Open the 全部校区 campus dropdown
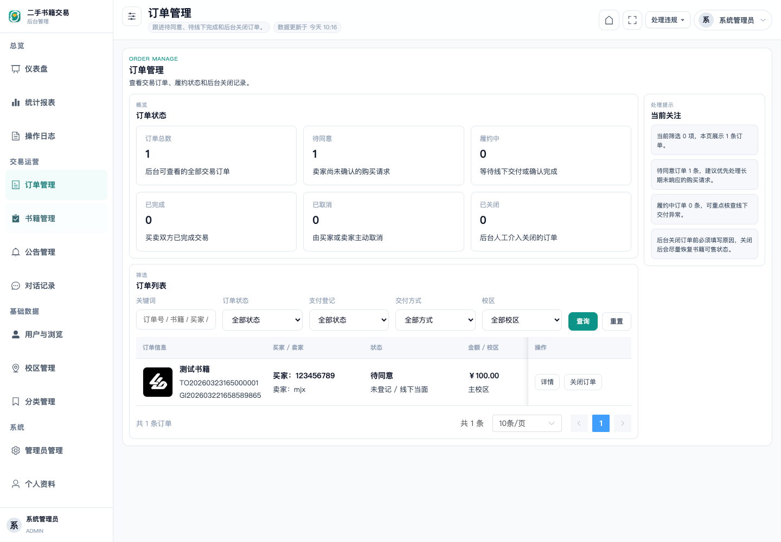The width and height of the screenshot is (781, 542). pos(522,320)
